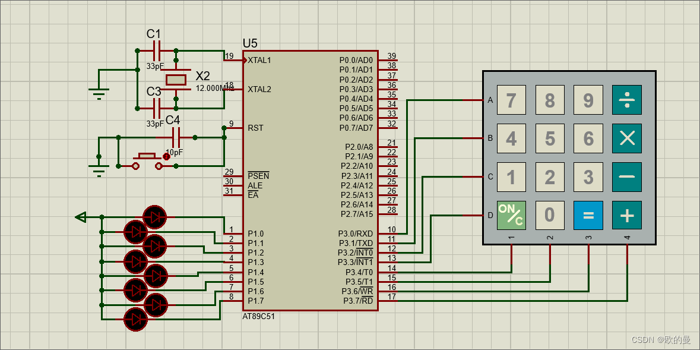
Task: Click the AT89C51 part name label
Action: click(258, 316)
